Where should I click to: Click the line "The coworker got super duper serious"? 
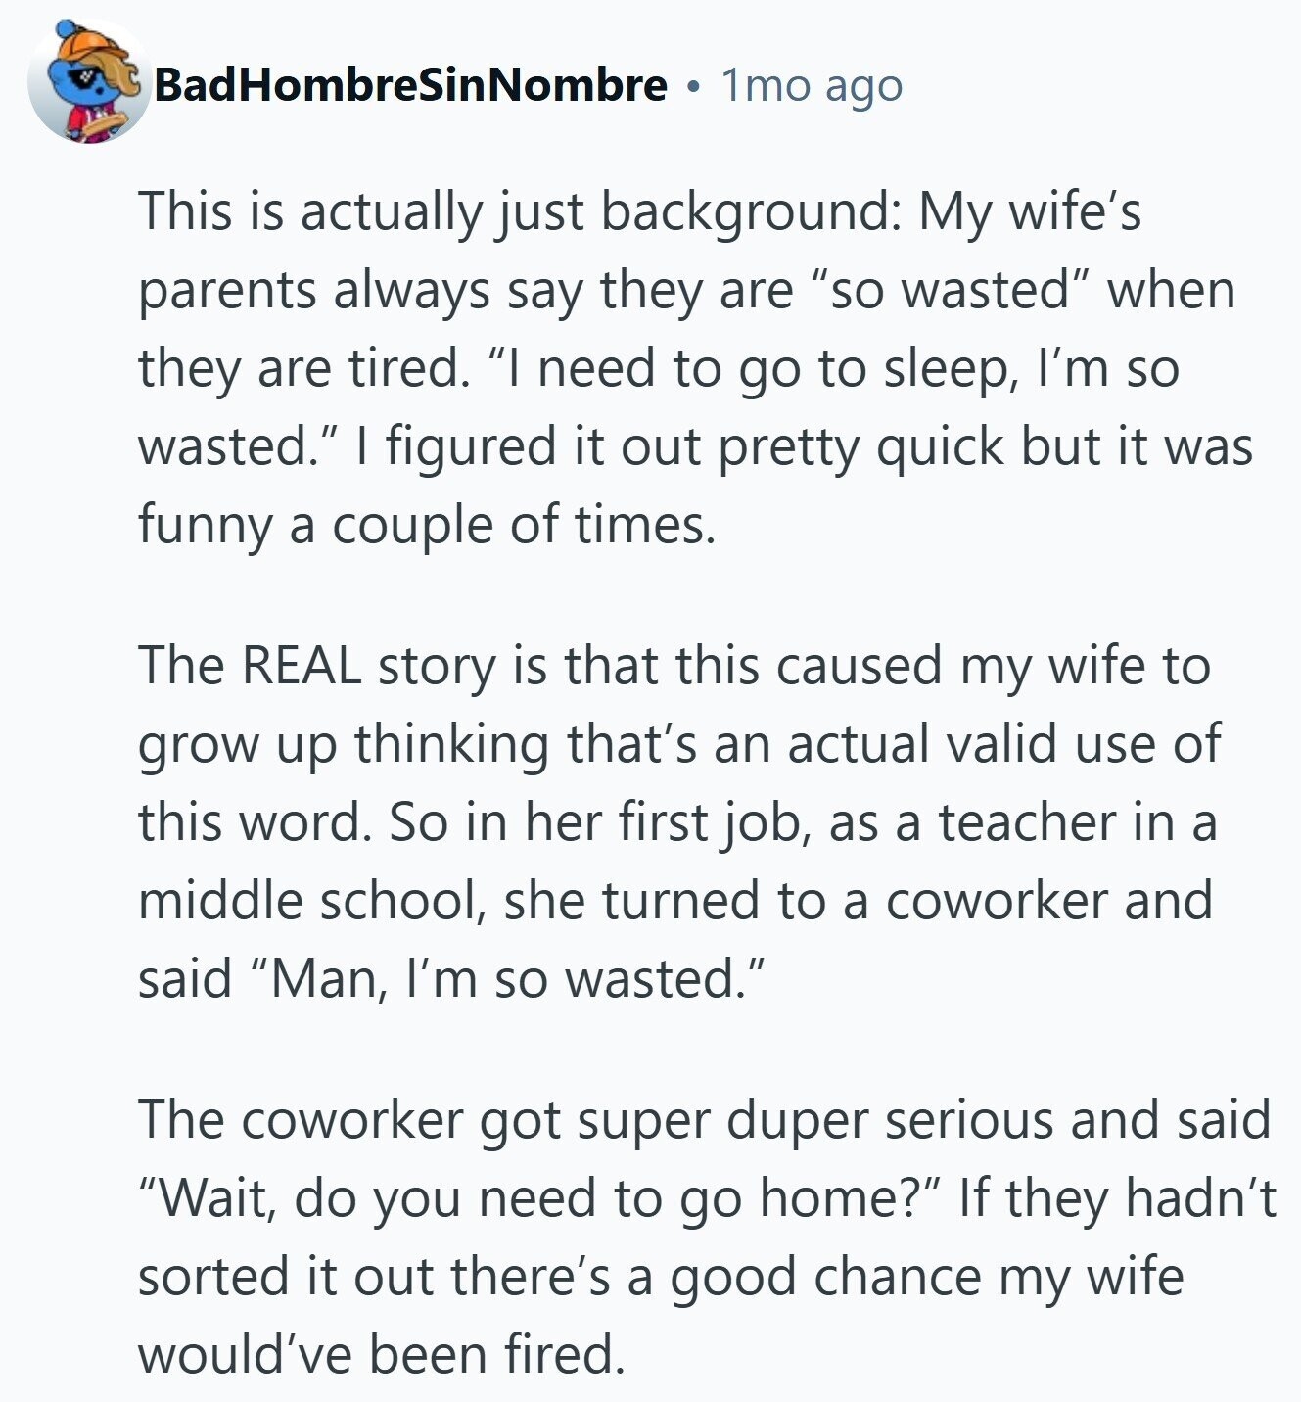pyautogui.click(x=704, y=1120)
